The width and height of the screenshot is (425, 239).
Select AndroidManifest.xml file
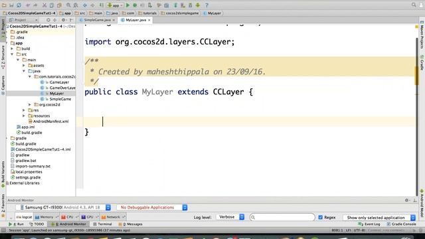pos(50,121)
